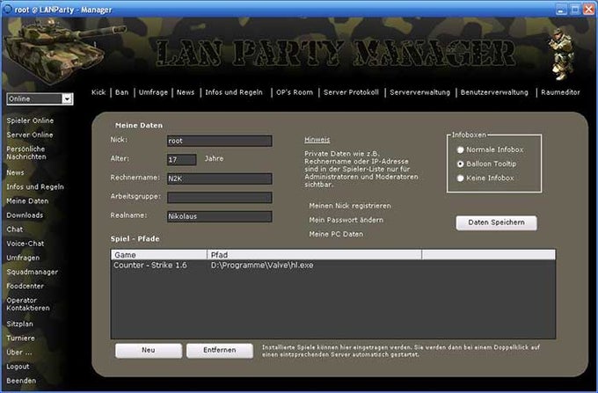
Task: Open Operator Kontaktieren in sidebar
Action: [28, 304]
